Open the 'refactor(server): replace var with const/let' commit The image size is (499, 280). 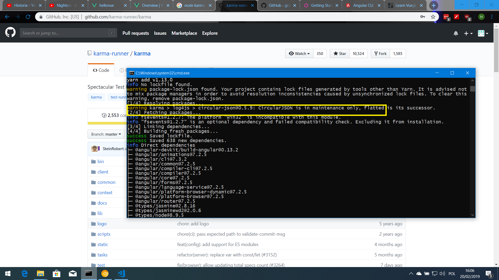pos(227,255)
